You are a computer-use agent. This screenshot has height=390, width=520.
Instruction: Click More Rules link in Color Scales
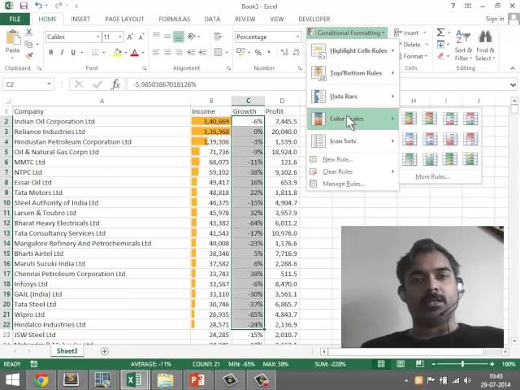coord(432,177)
